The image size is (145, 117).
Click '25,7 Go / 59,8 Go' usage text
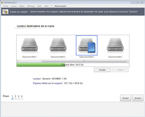pos(73,83)
